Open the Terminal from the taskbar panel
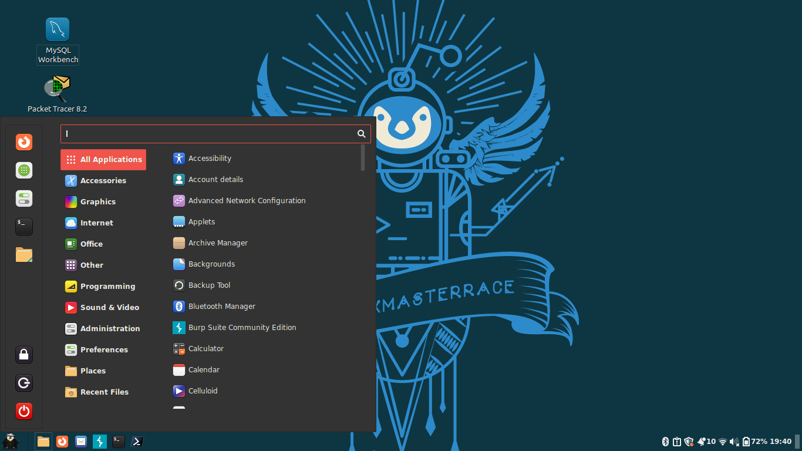Screen dimensions: 802x451 coord(119,442)
